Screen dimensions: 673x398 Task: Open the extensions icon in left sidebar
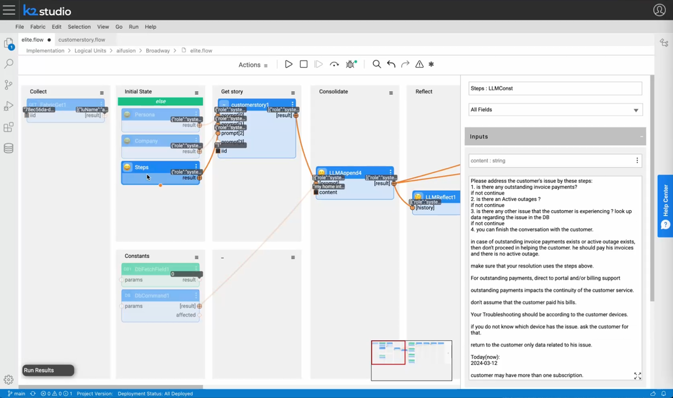(8, 127)
